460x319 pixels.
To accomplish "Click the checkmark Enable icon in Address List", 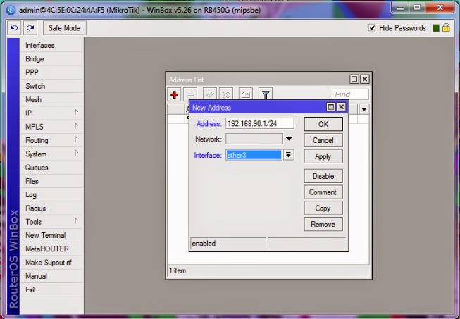I will click(210, 94).
